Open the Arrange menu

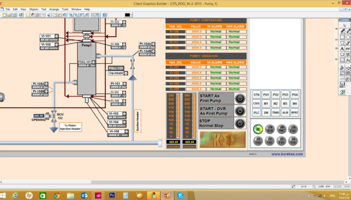pyautogui.click(x=54, y=9)
